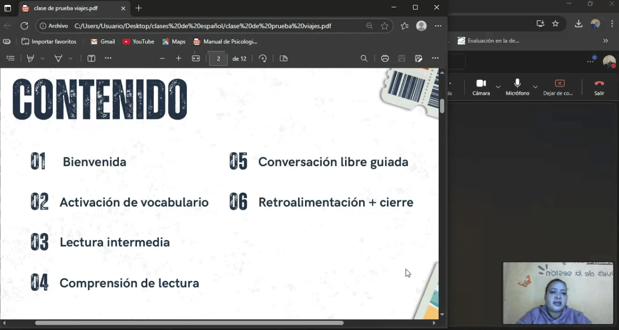
Task: Open the highlight tool dropdown arrow
Action: 42,59
